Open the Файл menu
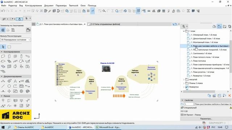 click(x=4, y=5)
